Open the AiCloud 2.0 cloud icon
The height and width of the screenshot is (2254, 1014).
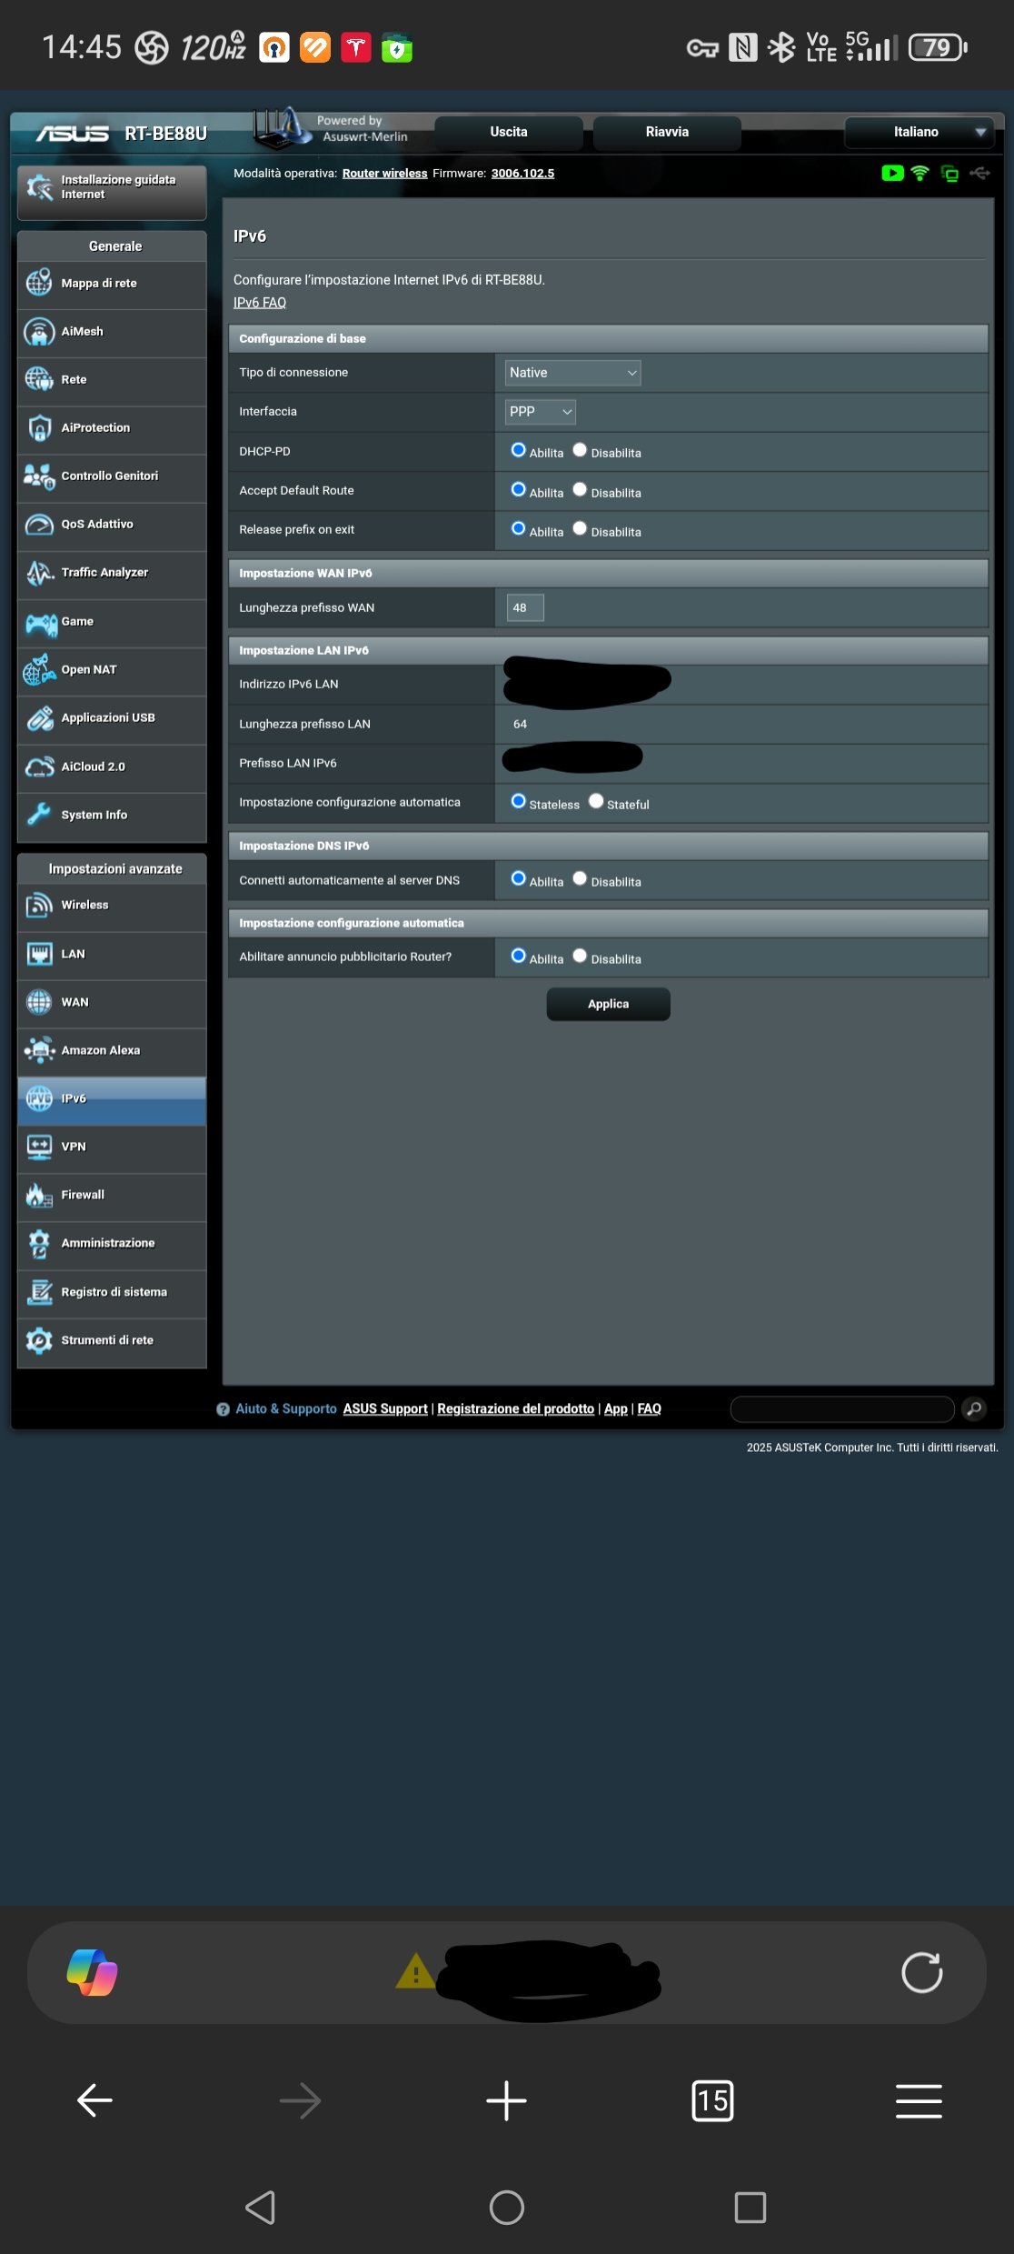[x=39, y=767]
